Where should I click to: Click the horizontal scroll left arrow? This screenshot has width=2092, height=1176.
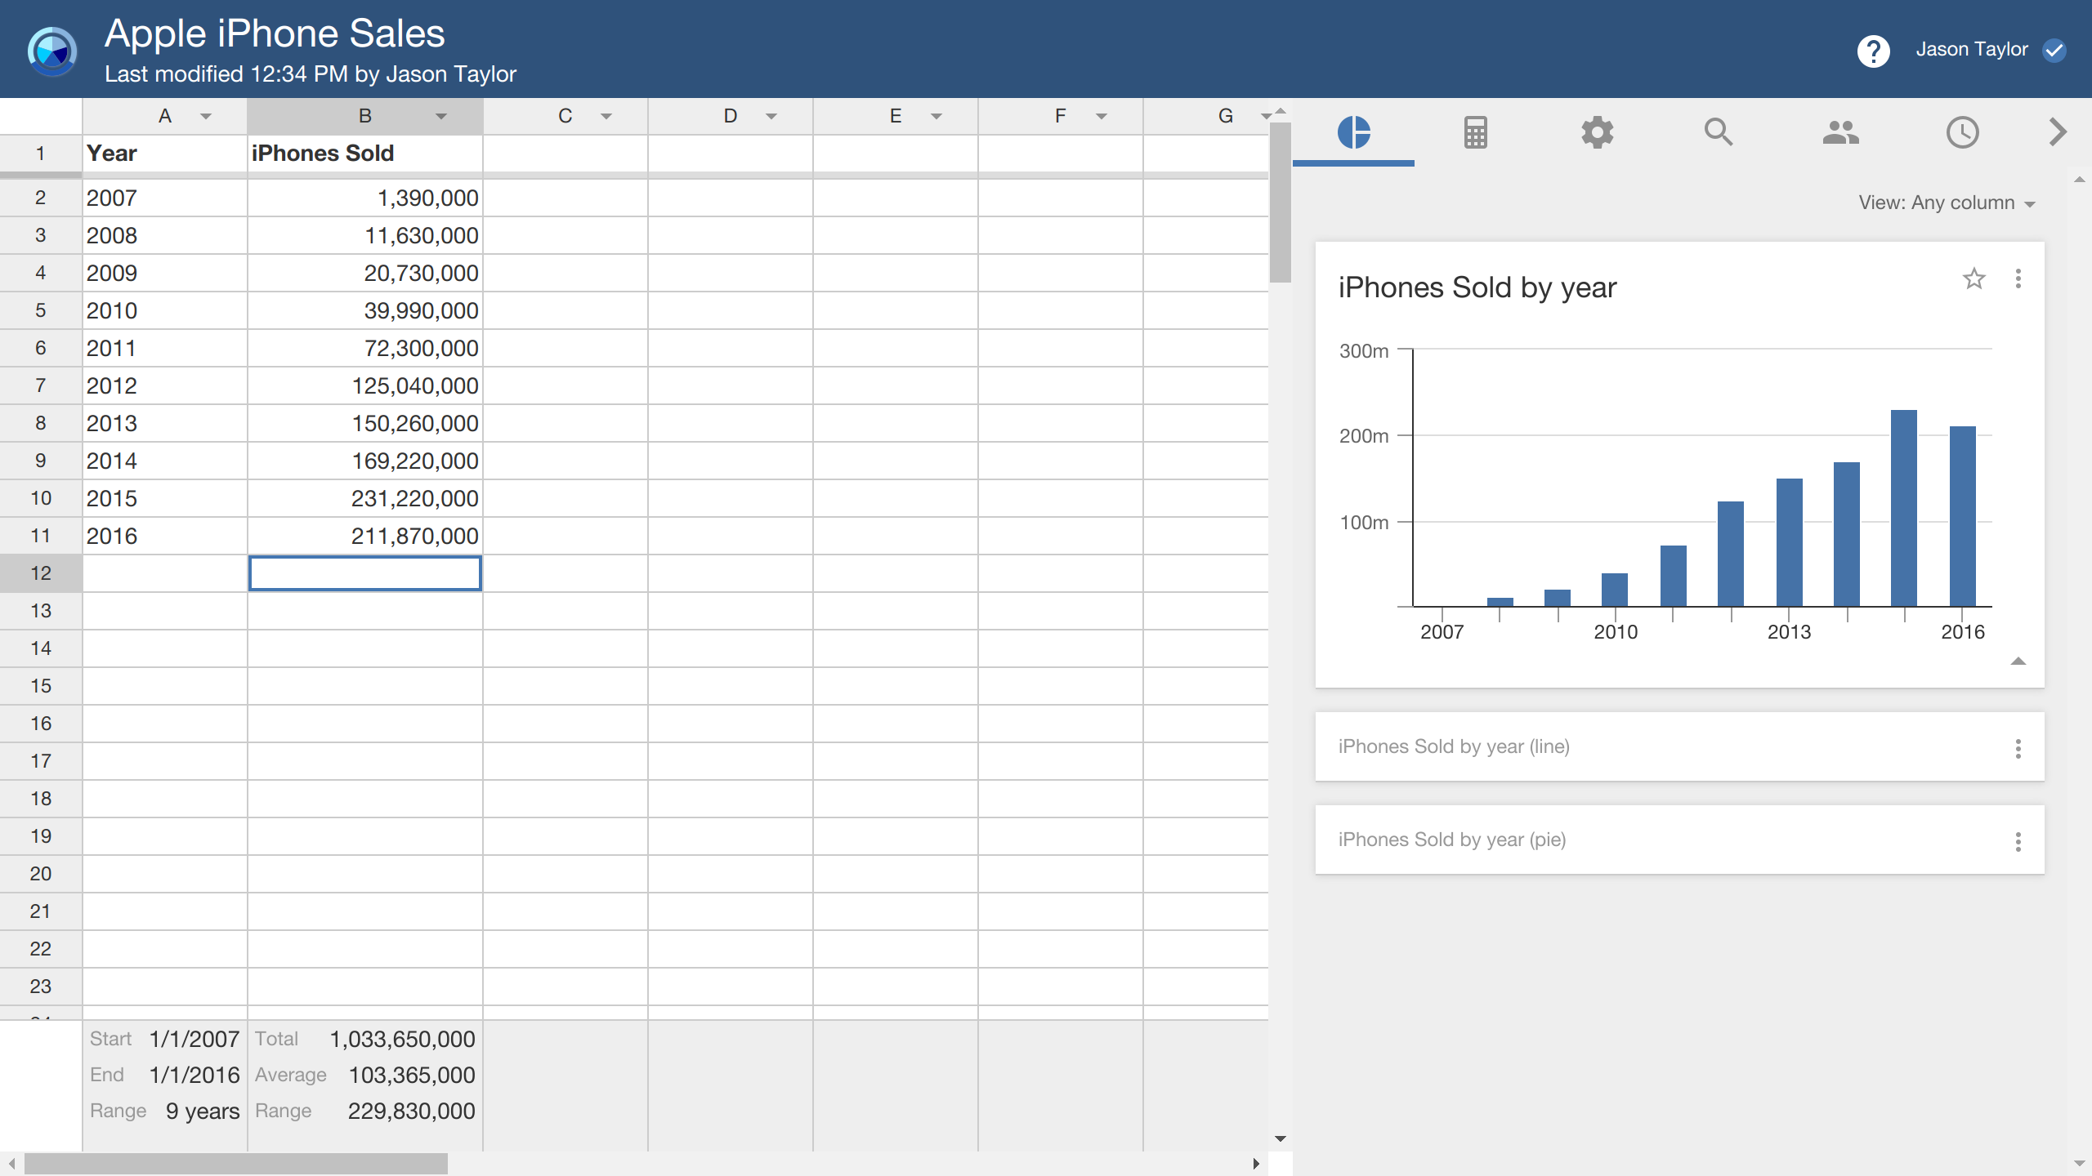(11, 1164)
